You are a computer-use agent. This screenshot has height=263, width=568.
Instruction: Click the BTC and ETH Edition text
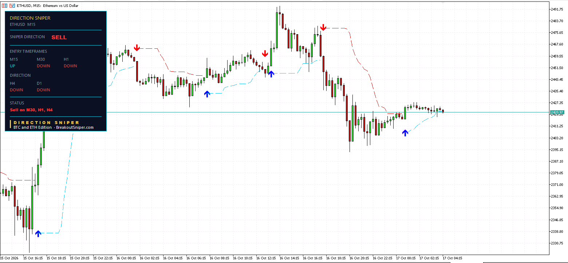click(x=32, y=127)
